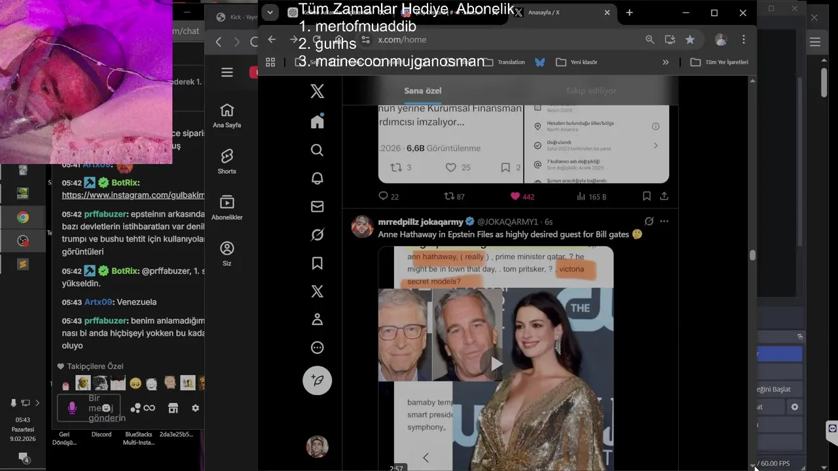Open Tüm Yer İşaretleri folder
This screenshot has height=471, width=838.
pos(719,62)
